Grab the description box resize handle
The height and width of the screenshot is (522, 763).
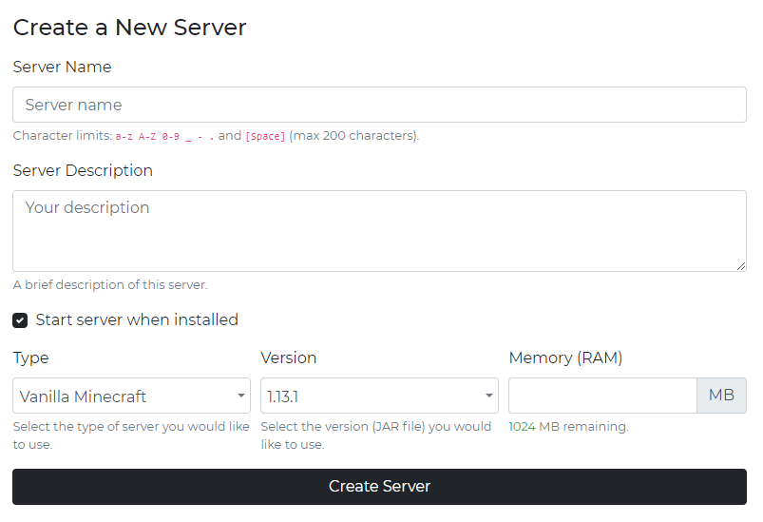pos(741,266)
